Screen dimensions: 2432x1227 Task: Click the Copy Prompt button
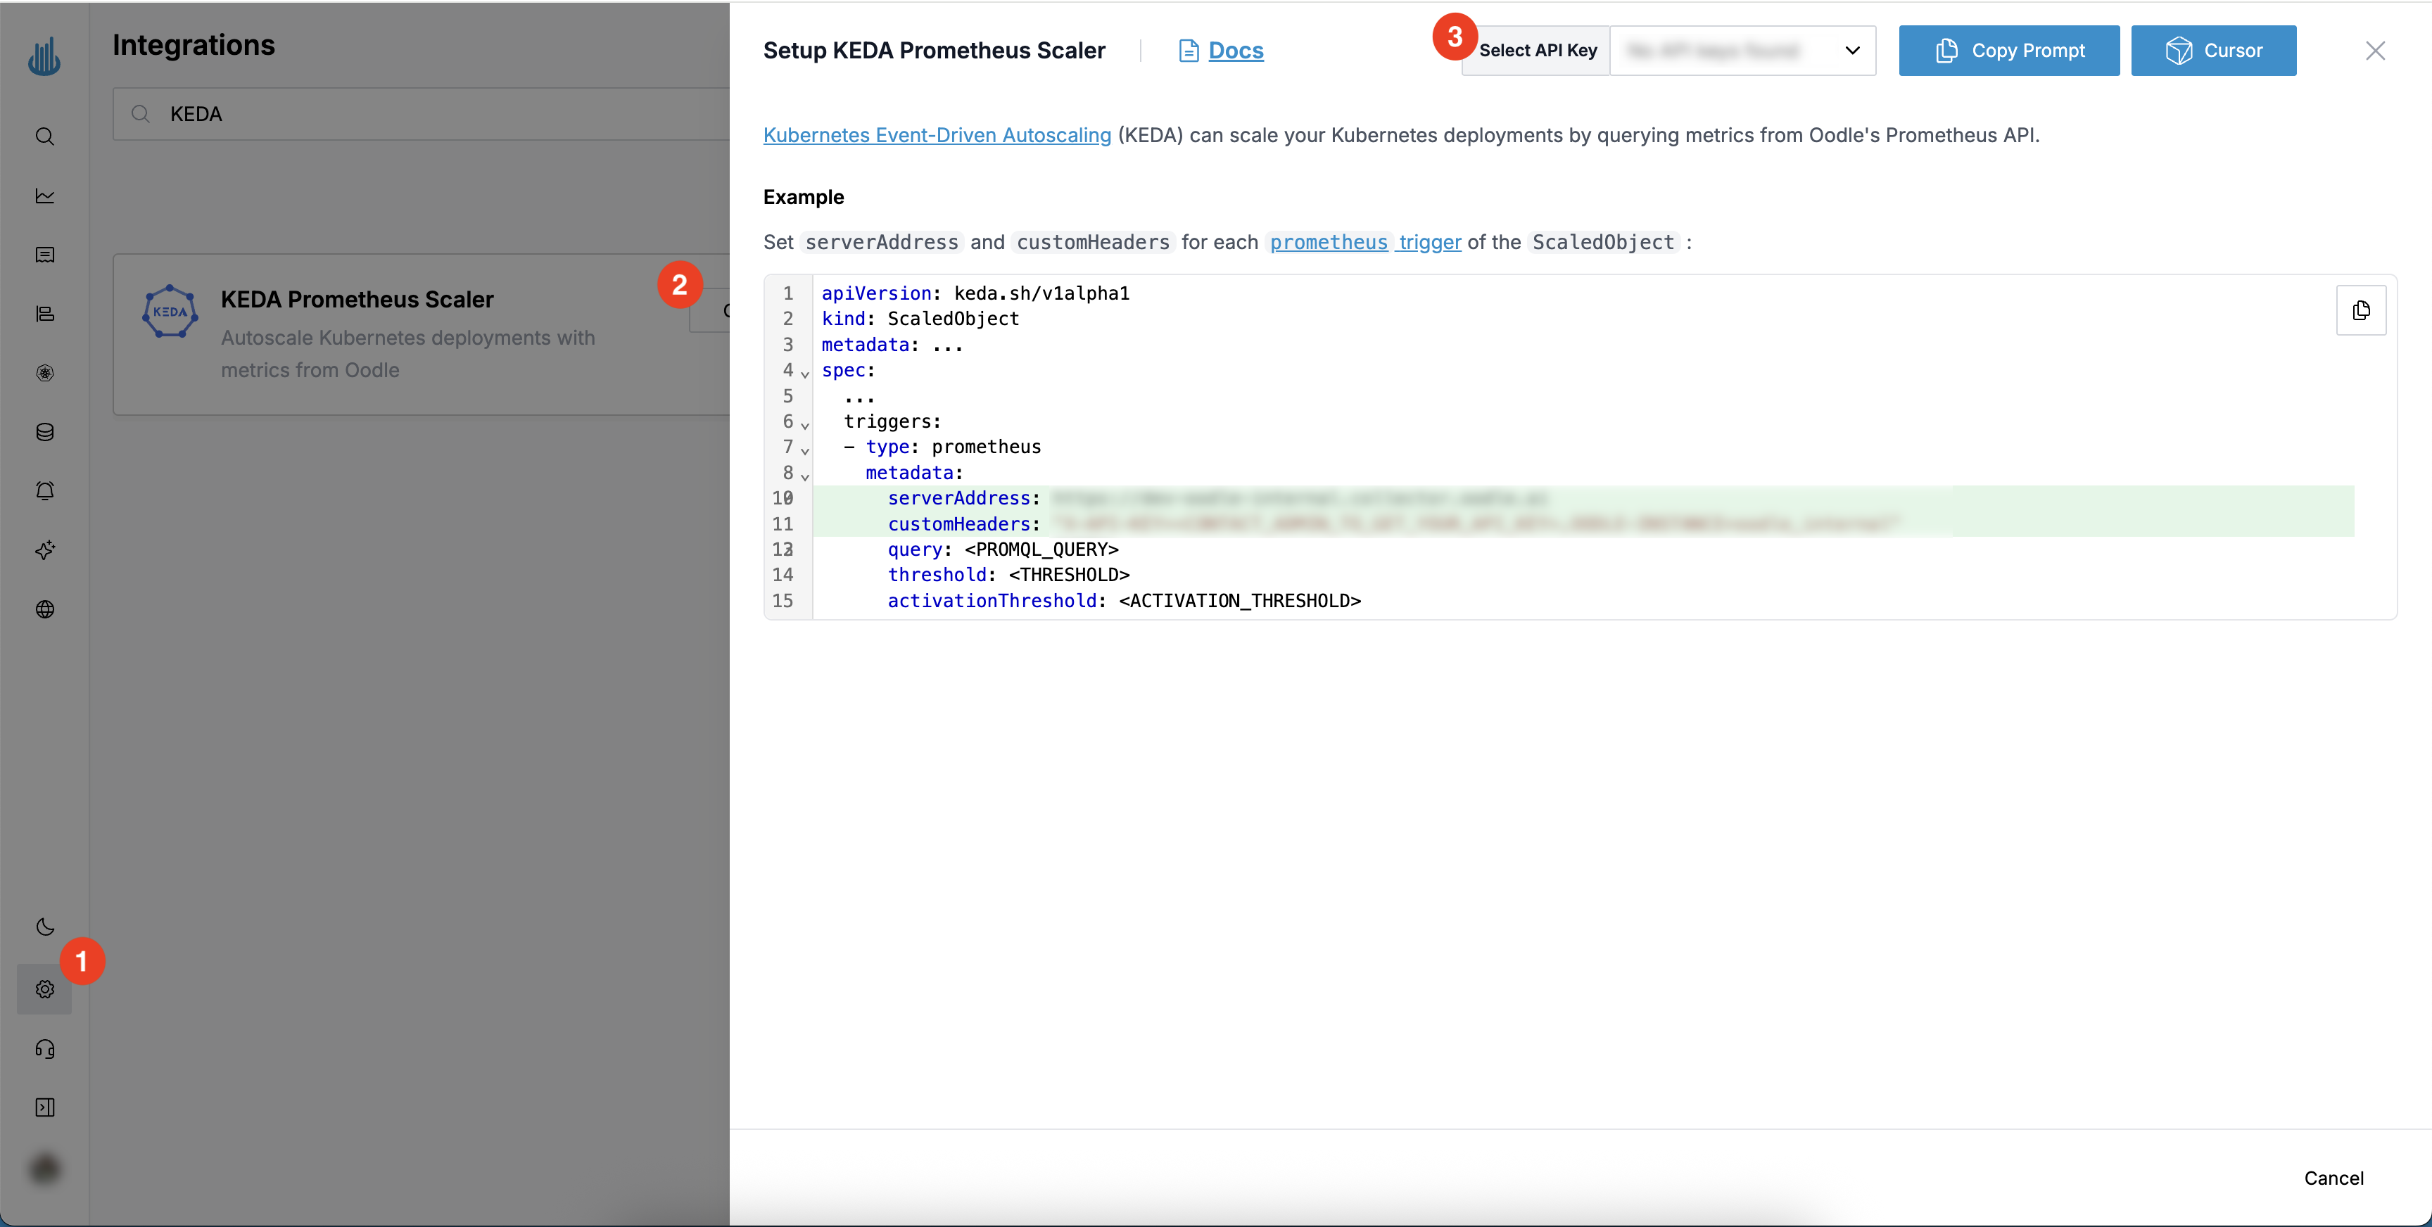(2008, 50)
